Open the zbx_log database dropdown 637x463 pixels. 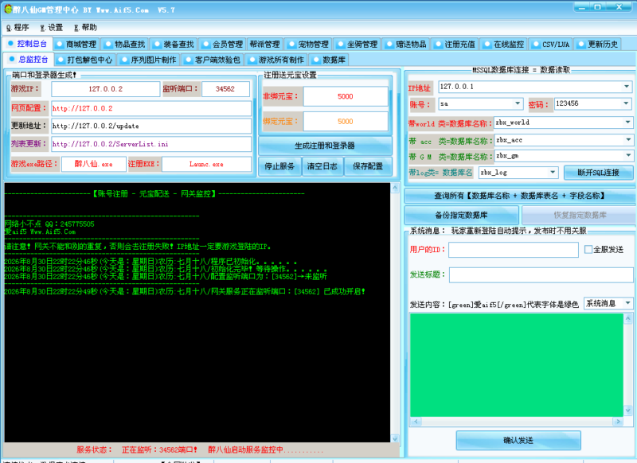(x=553, y=173)
